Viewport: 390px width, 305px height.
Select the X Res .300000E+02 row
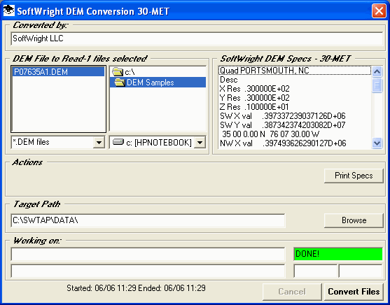(x=295, y=89)
